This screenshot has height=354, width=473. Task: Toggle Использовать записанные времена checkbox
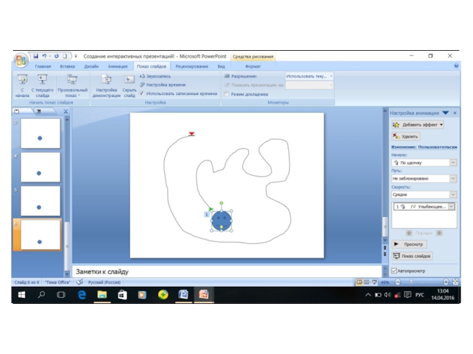point(142,93)
